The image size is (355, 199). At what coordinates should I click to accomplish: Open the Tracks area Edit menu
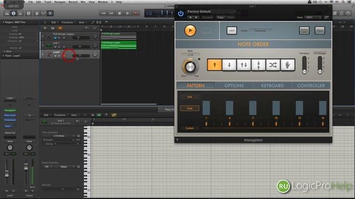coord(54,22)
